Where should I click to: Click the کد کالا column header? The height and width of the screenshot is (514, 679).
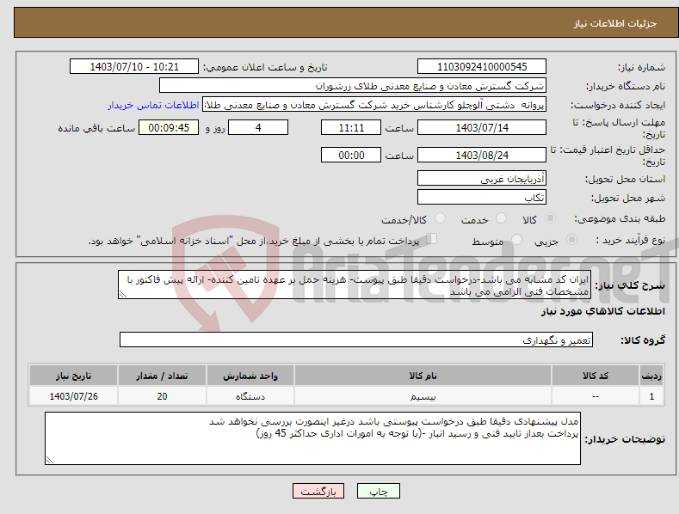pyautogui.click(x=596, y=376)
